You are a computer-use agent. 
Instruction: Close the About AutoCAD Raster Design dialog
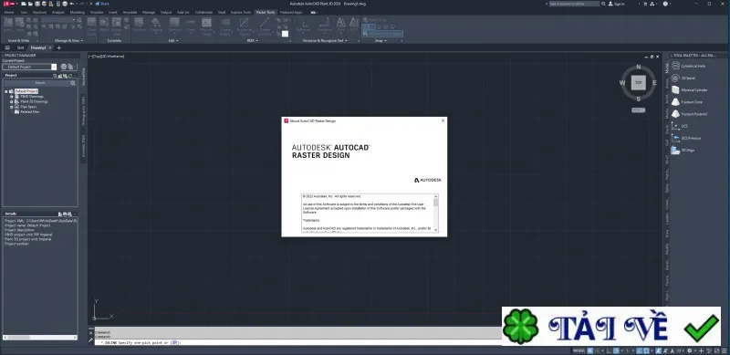(x=443, y=120)
